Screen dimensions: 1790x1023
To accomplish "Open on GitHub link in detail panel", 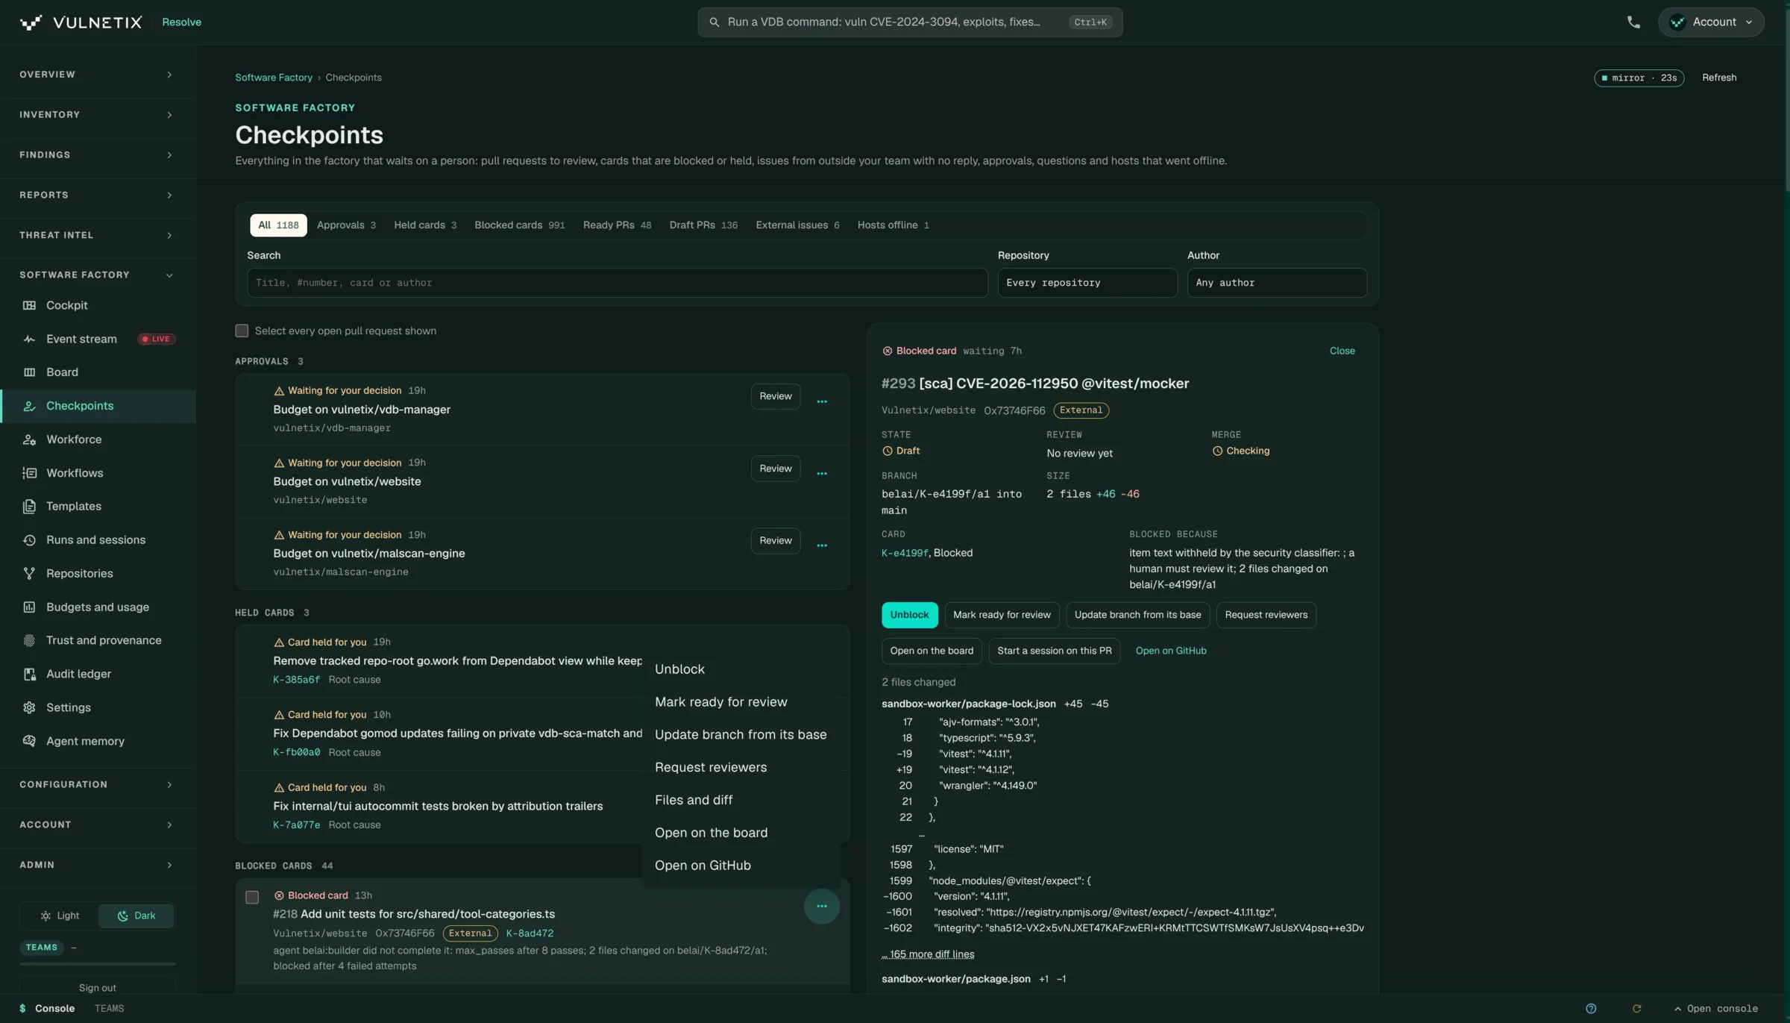I will click(1171, 651).
